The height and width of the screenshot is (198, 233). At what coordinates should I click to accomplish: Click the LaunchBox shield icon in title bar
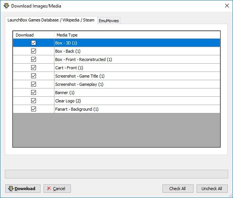pyautogui.click(x=6, y=6)
